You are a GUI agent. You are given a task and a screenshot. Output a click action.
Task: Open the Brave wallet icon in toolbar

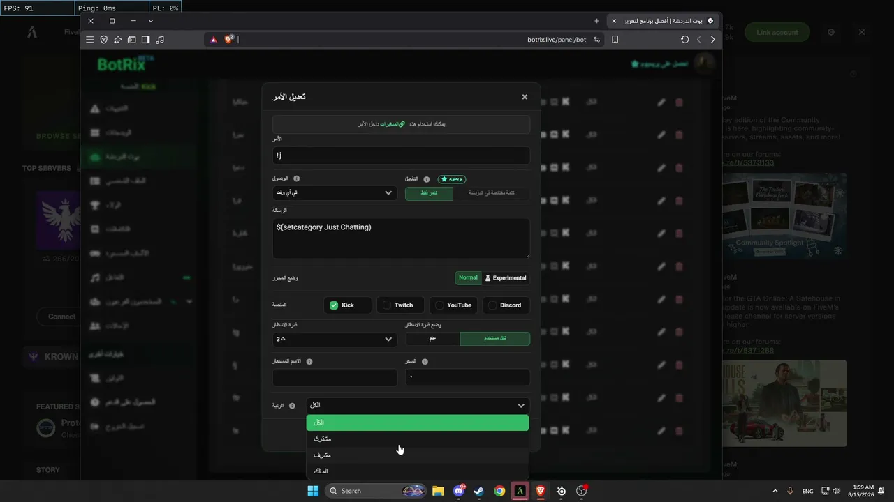pos(131,40)
